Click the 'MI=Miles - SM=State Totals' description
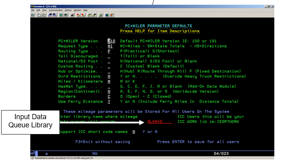 [152, 46]
